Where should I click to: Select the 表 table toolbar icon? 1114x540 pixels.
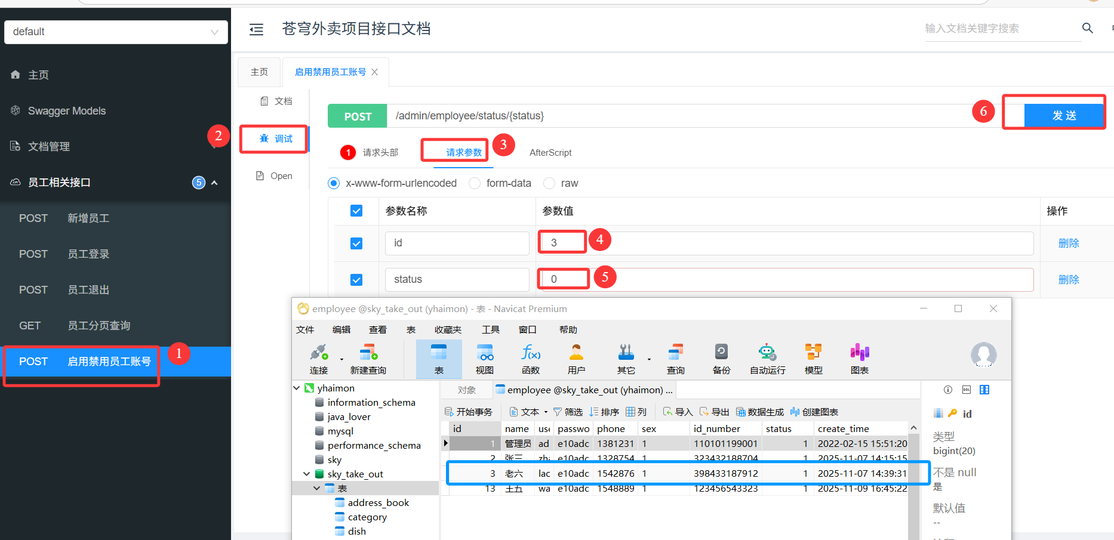coord(439,353)
